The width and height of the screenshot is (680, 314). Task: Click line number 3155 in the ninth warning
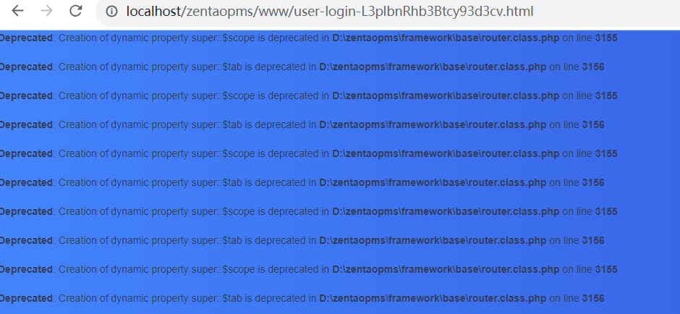coord(605,269)
